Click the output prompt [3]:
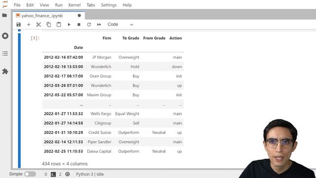This screenshot has height=178, width=316. (35, 38)
